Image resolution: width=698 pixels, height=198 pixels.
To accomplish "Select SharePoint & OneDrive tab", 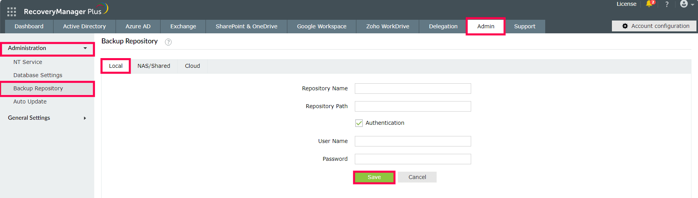I will tap(247, 26).
